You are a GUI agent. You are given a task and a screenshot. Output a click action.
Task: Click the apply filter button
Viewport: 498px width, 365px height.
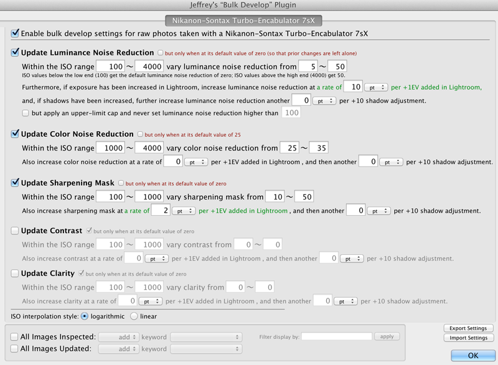point(387,336)
